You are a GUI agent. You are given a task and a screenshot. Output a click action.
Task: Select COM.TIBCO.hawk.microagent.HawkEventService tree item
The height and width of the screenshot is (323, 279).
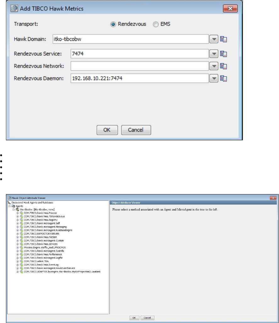[x=49, y=268]
